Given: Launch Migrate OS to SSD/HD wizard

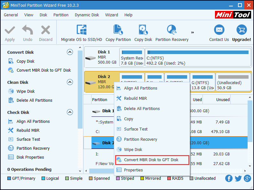Looking at the screenshot, I should pyautogui.click(x=82, y=33).
